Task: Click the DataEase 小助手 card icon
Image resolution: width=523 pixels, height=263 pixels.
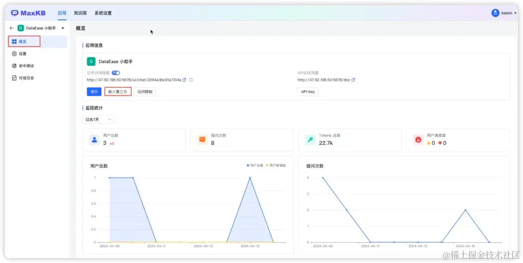Action: point(91,62)
